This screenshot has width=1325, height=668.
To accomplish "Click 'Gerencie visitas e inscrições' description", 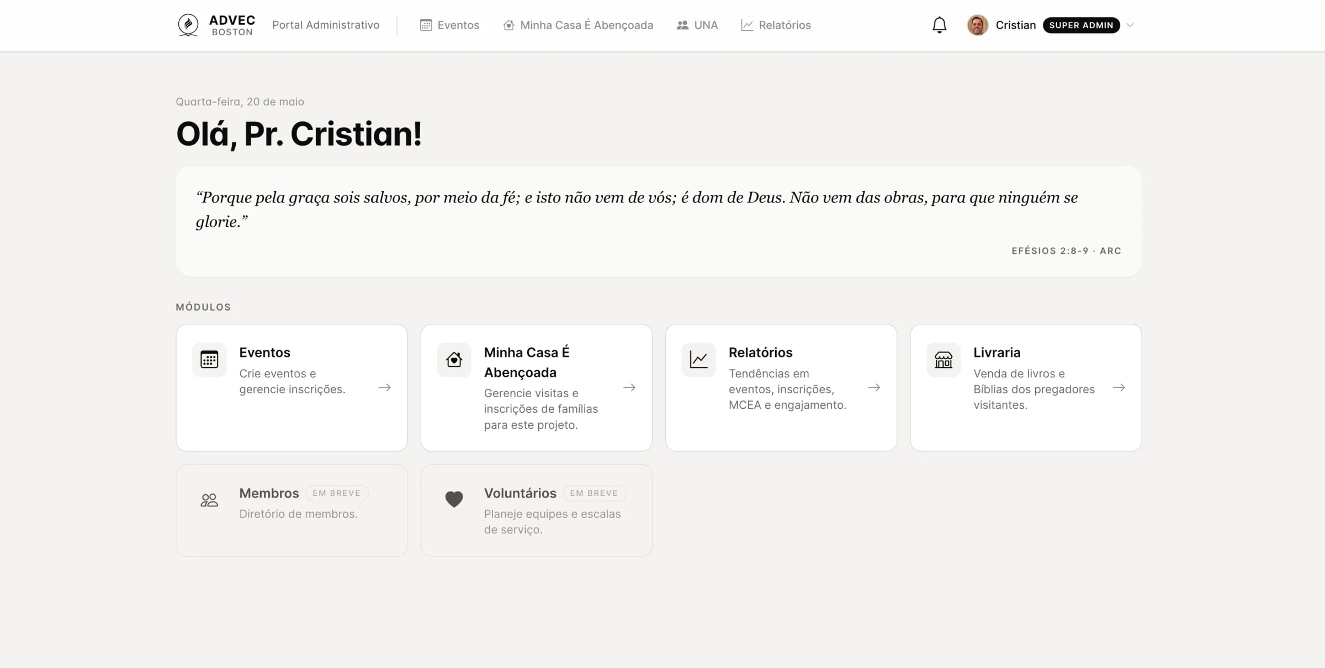I will pyautogui.click(x=541, y=409).
